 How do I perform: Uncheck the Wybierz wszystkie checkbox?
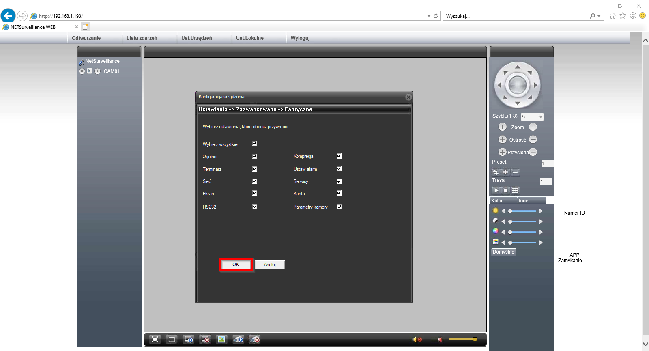click(x=255, y=144)
